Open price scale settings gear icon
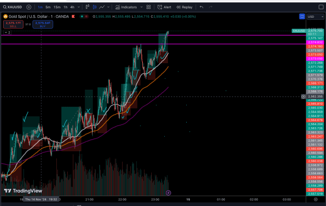Viewport: 326px width, 206px height. click(x=316, y=200)
